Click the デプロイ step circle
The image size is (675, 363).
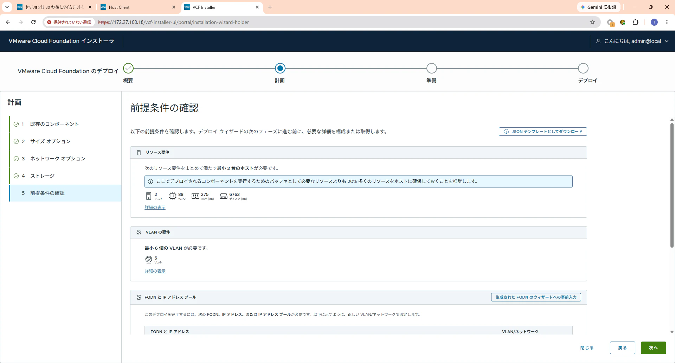pyautogui.click(x=583, y=68)
